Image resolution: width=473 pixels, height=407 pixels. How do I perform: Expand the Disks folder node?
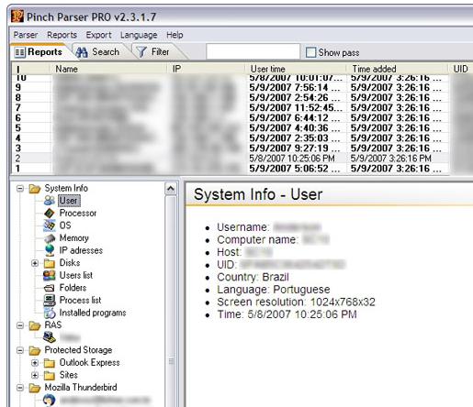tap(35, 263)
